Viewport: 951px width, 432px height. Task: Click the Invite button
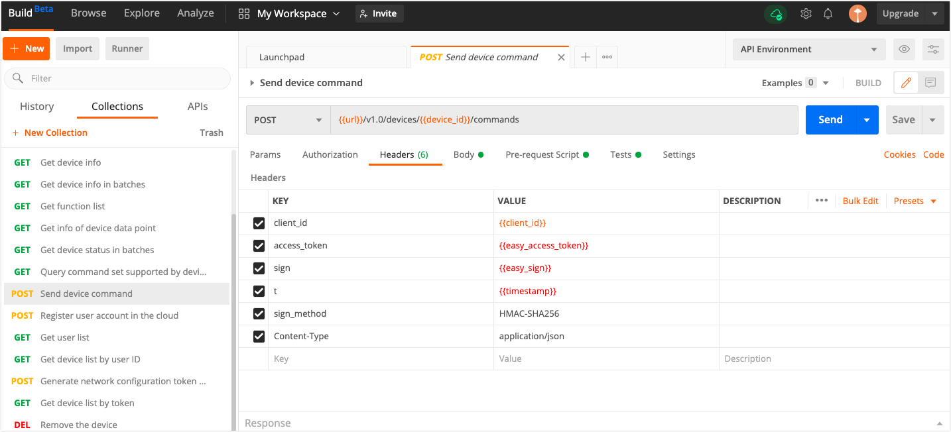[379, 14]
